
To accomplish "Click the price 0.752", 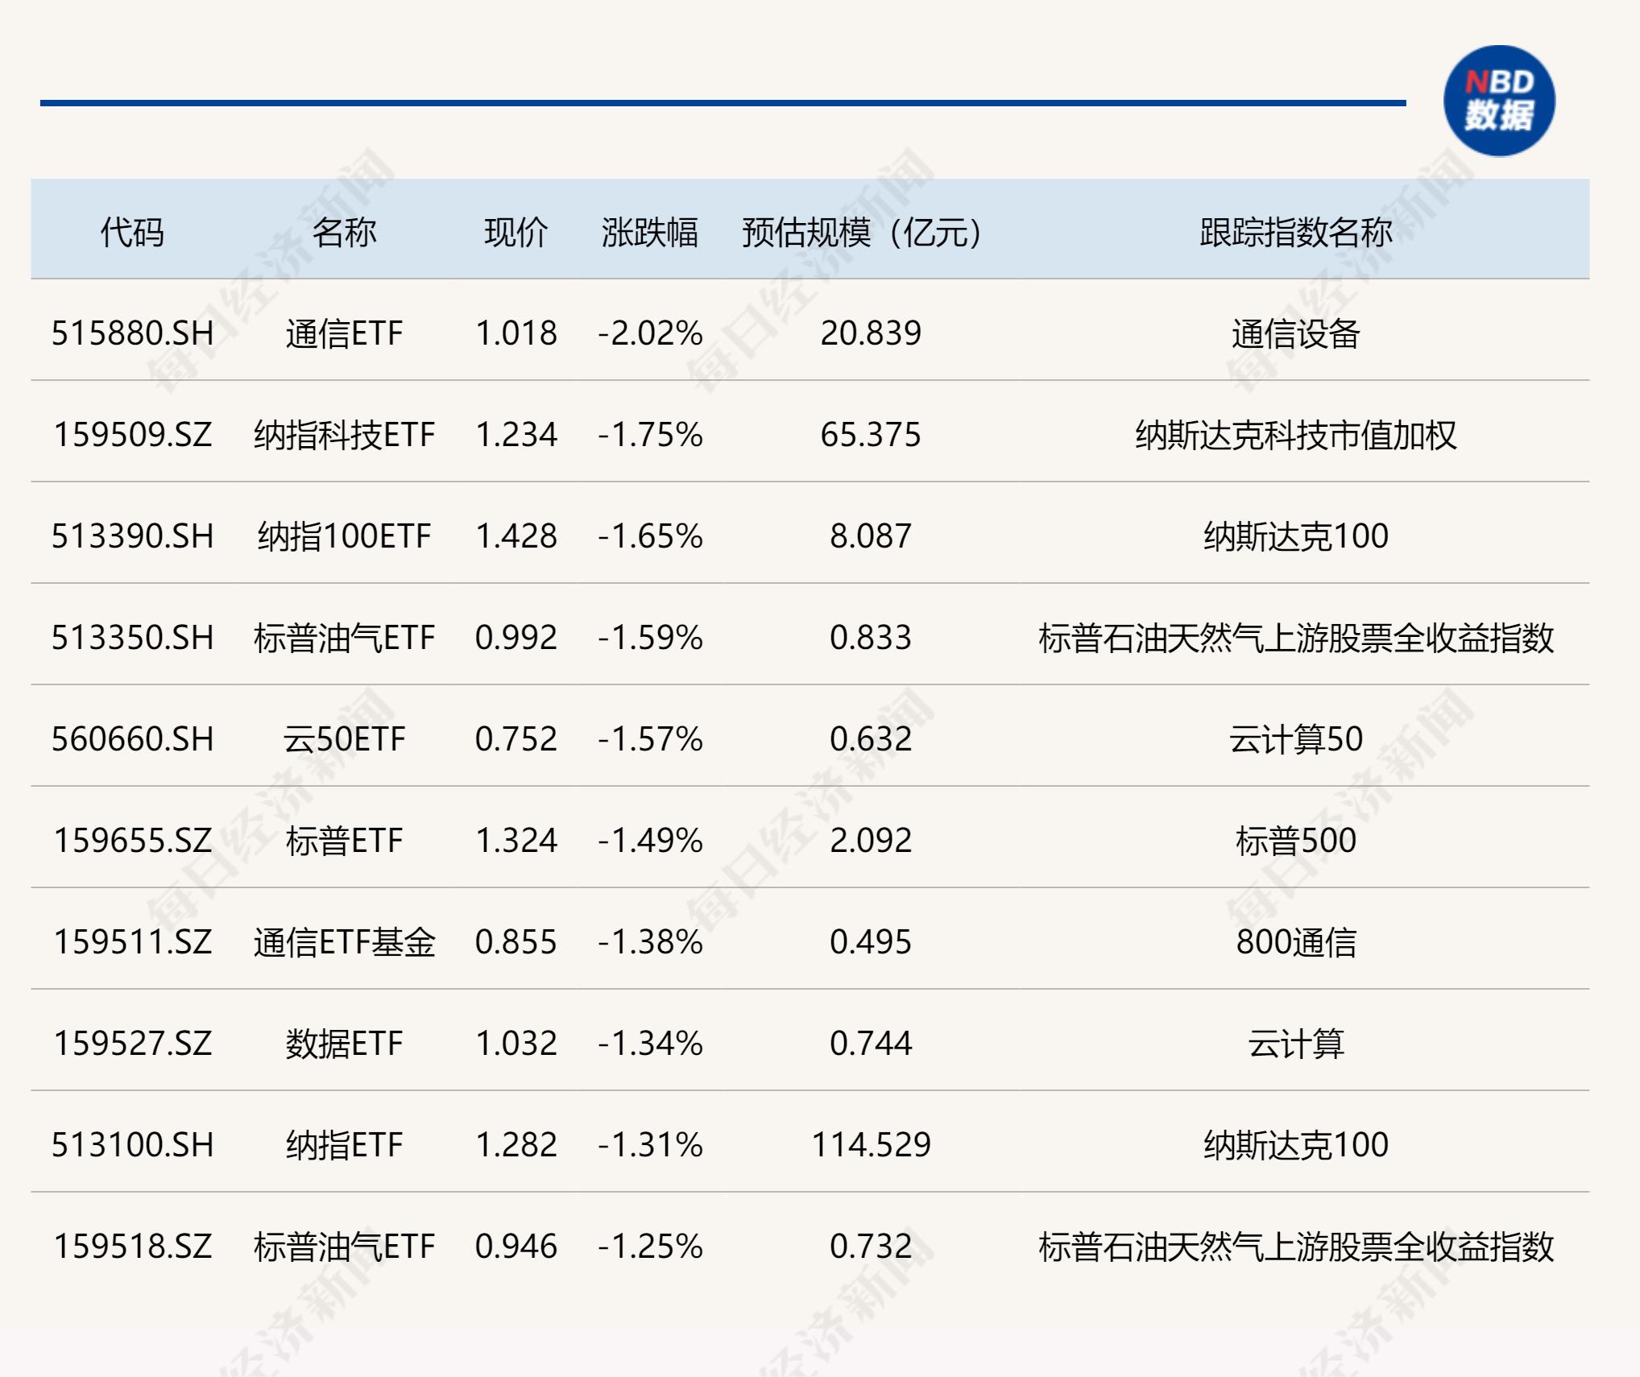I will click(516, 739).
